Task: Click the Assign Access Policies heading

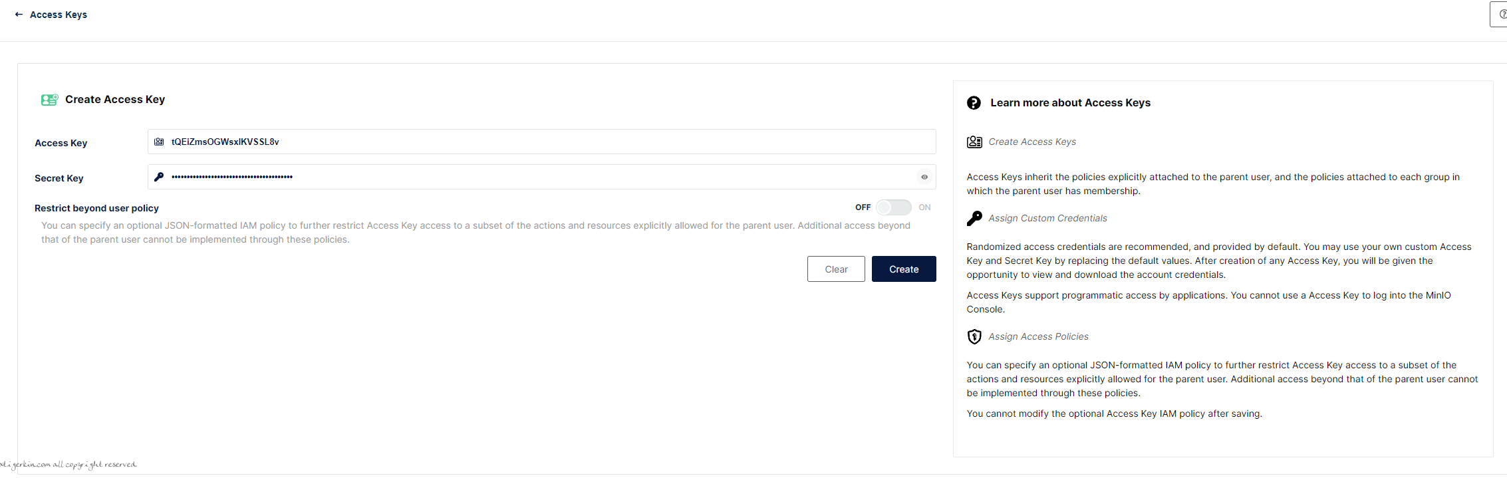Action: coord(1038,336)
